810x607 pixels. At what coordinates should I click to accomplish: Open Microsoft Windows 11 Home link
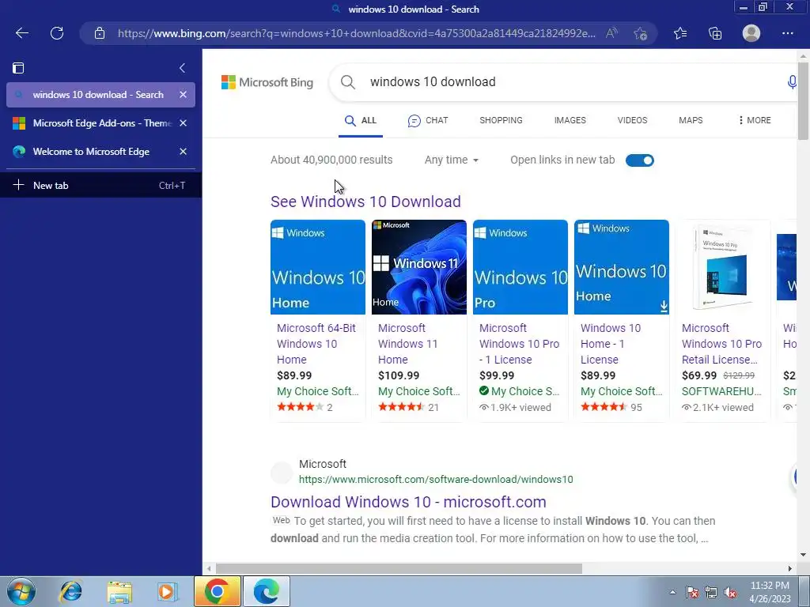tap(407, 344)
